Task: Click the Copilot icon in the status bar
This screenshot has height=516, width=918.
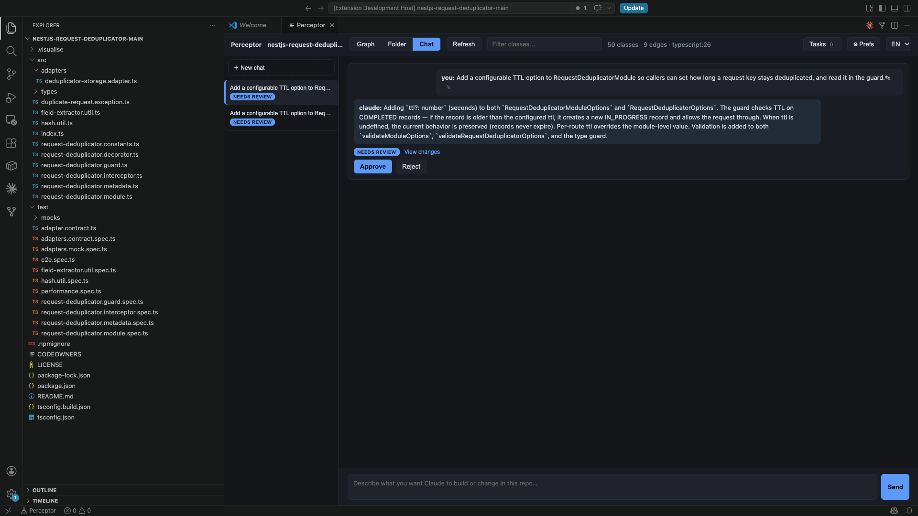Action: tap(894, 511)
